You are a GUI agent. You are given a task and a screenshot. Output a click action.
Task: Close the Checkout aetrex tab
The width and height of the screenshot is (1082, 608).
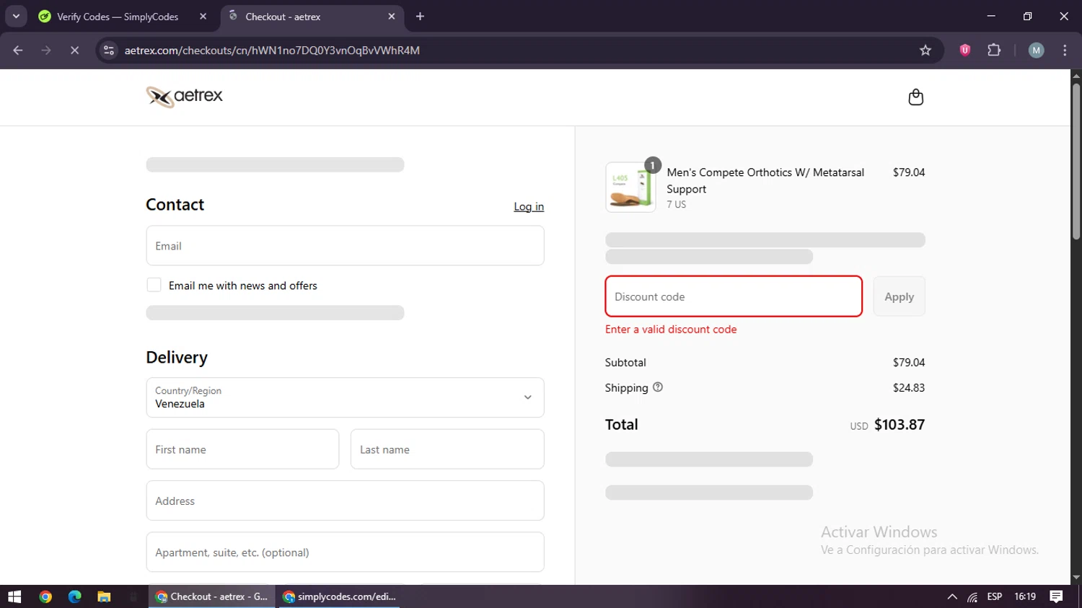392,17
